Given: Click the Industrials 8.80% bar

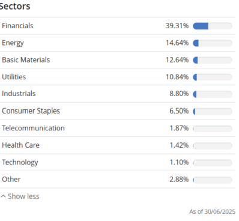Looking at the screenshot, I should pos(213,94).
